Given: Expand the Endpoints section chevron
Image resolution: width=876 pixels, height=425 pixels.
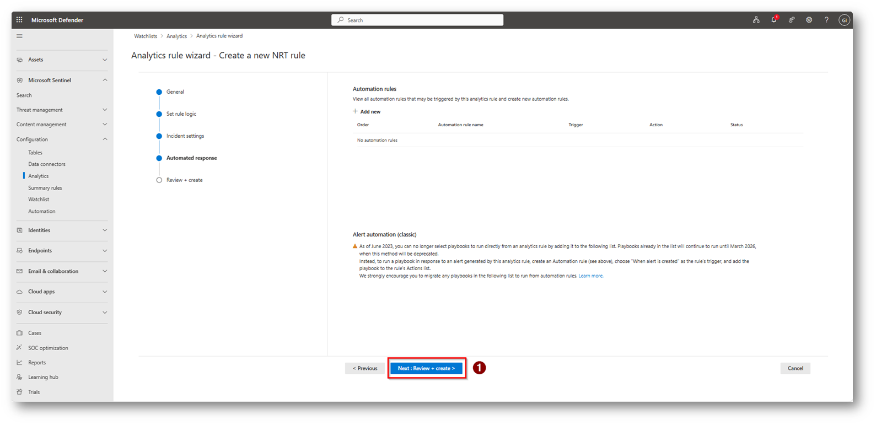Looking at the screenshot, I should tap(105, 251).
